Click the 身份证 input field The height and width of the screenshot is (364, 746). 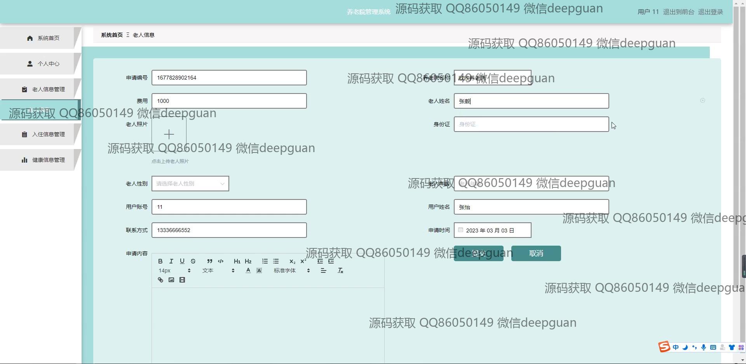[531, 124]
